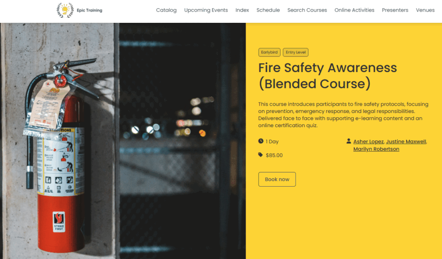
Task: Open the Catalog menu item
Action: tap(166, 10)
